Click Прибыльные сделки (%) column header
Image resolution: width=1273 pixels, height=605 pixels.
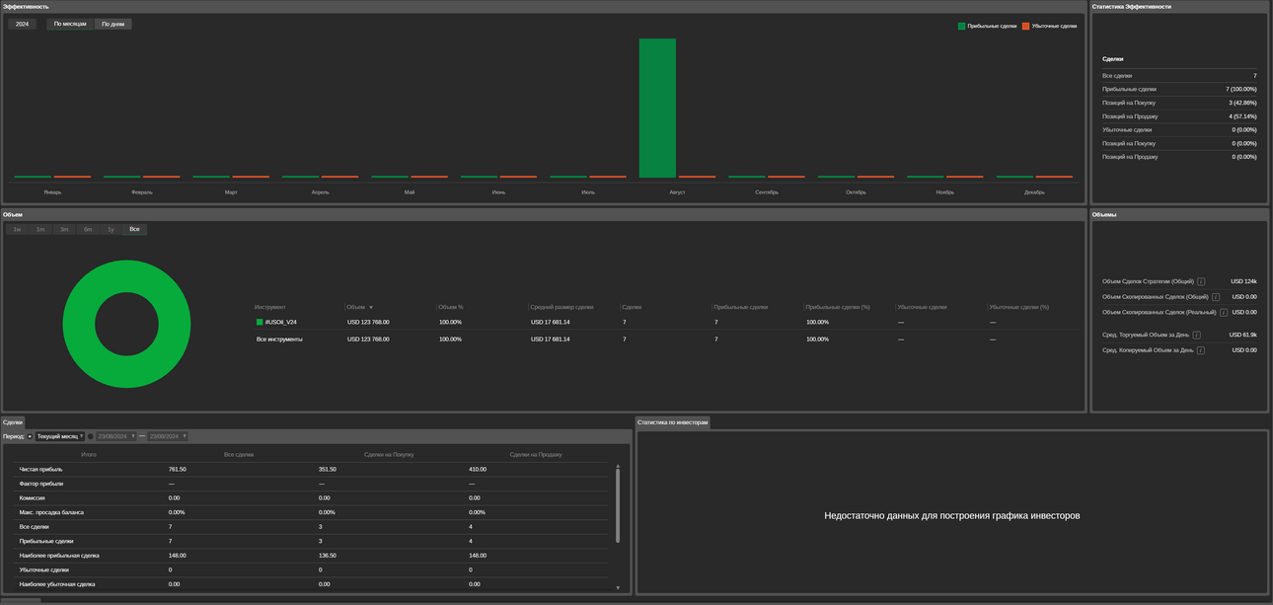[x=838, y=307]
